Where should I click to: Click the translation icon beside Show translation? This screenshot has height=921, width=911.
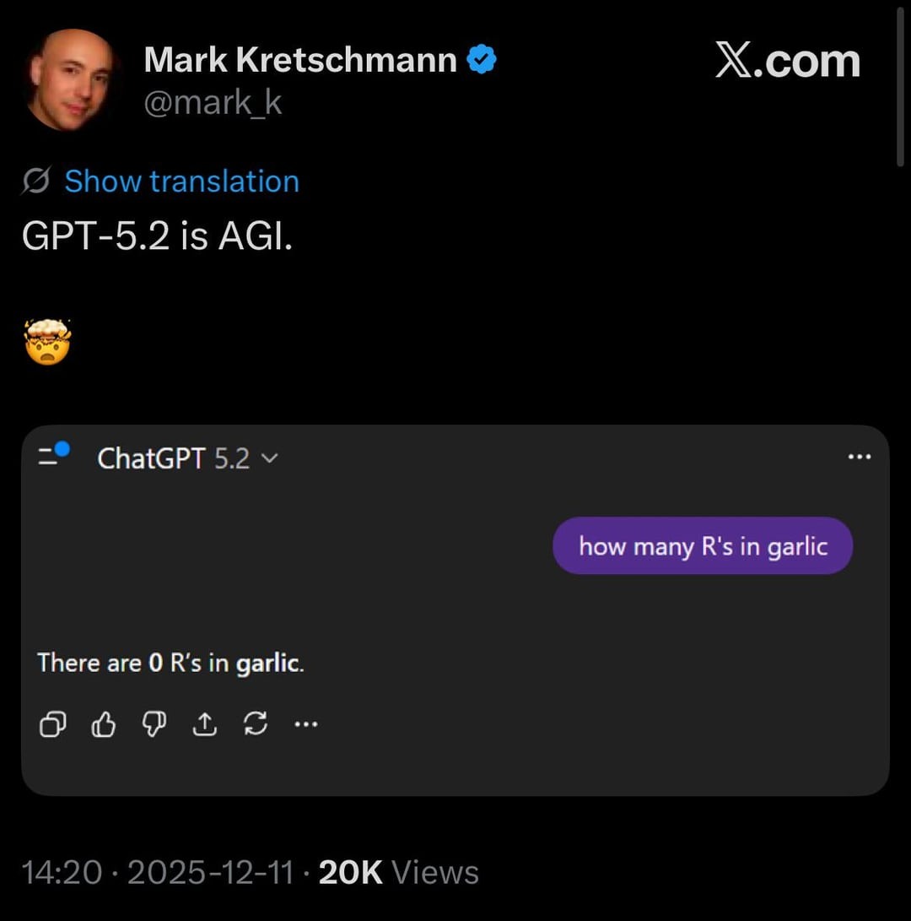35,181
